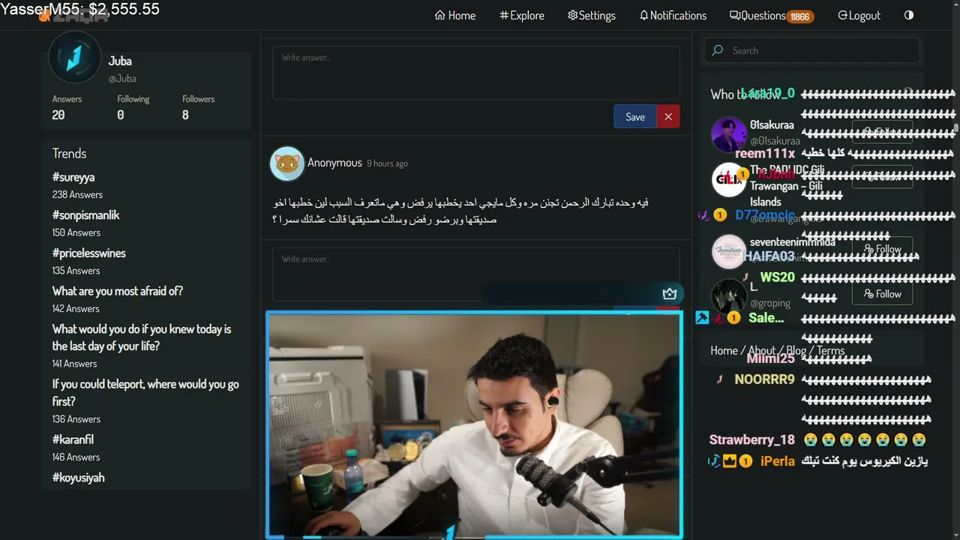
Task: View Notifications
Action: pos(673,15)
